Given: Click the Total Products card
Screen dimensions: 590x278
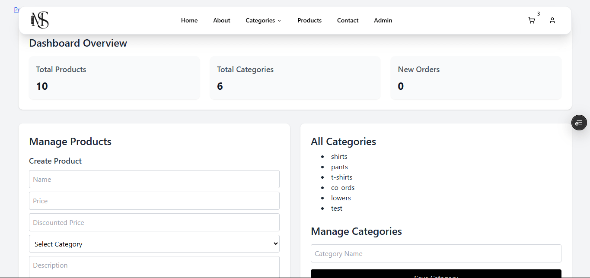Looking at the screenshot, I should (115, 78).
